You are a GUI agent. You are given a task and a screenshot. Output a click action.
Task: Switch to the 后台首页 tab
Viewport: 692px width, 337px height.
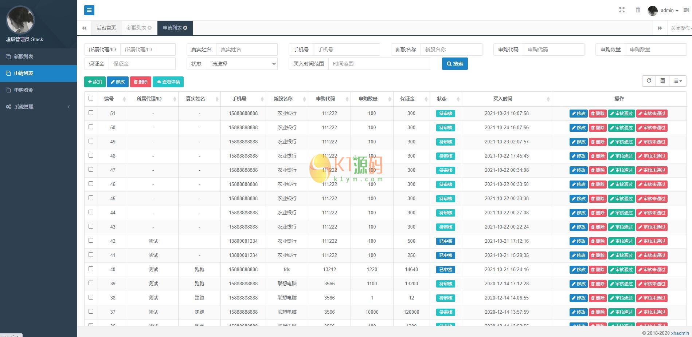coord(106,28)
